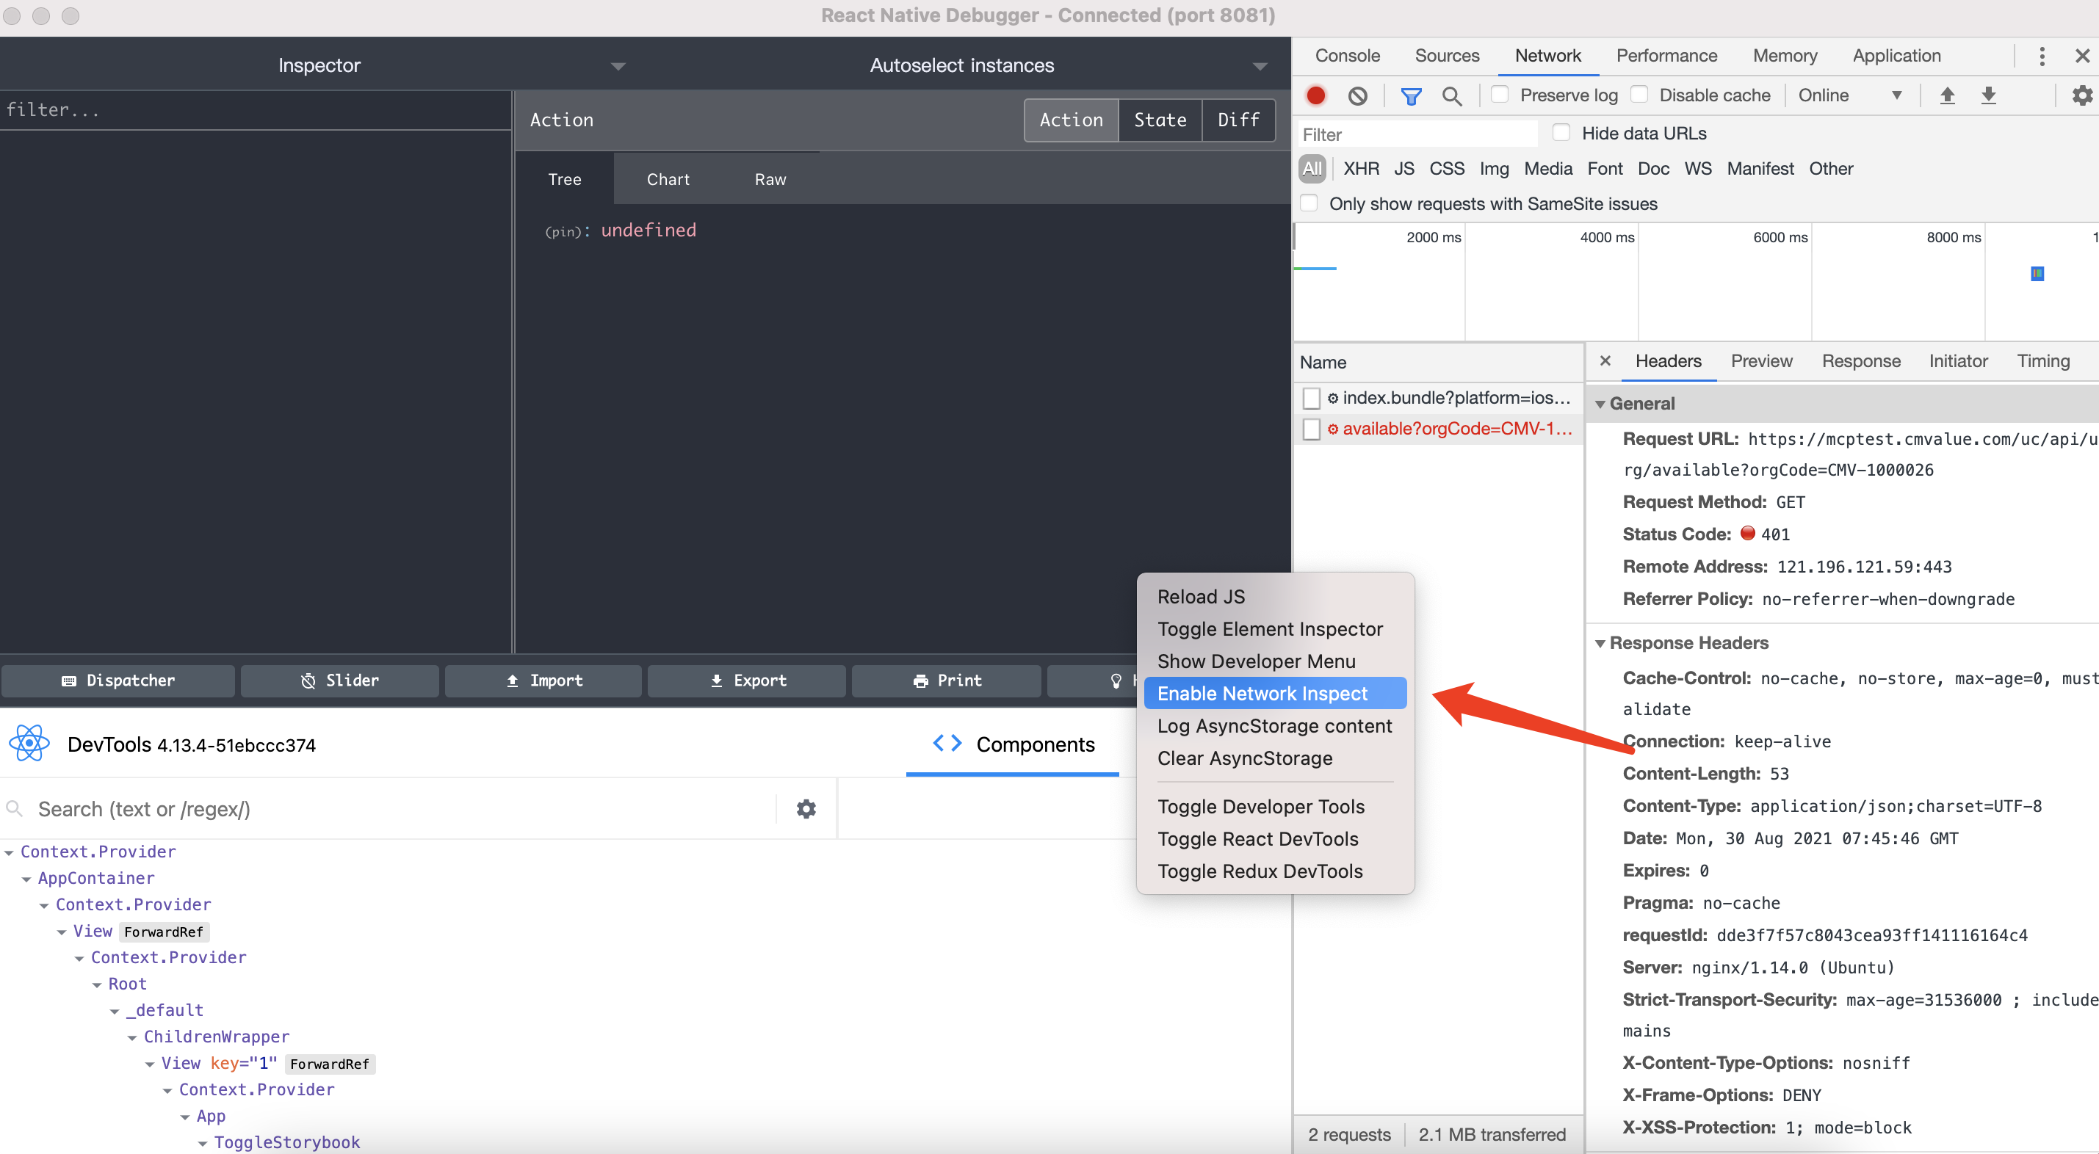Select Enable Network Inspect menu item
The width and height of the screenshot is (2099, 1154).
click(x=1262, y=693)
